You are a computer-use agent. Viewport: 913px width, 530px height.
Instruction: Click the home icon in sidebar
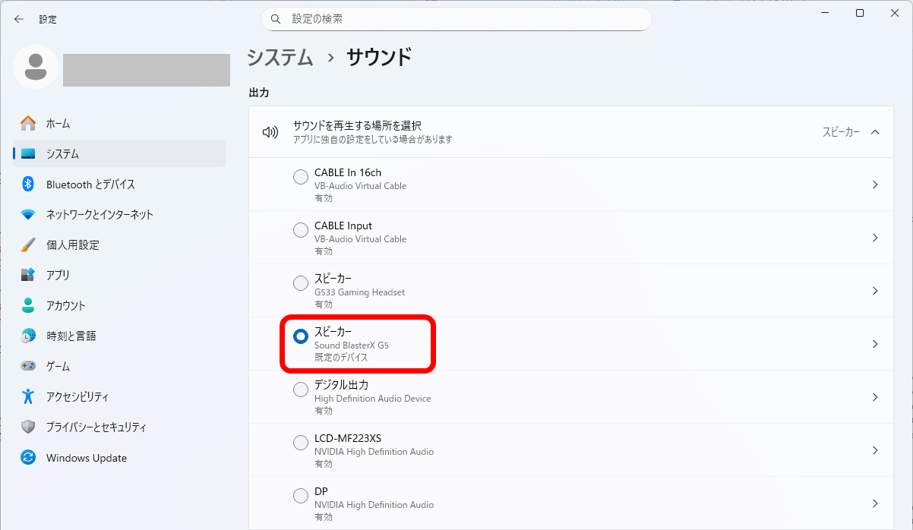[28, 123]
